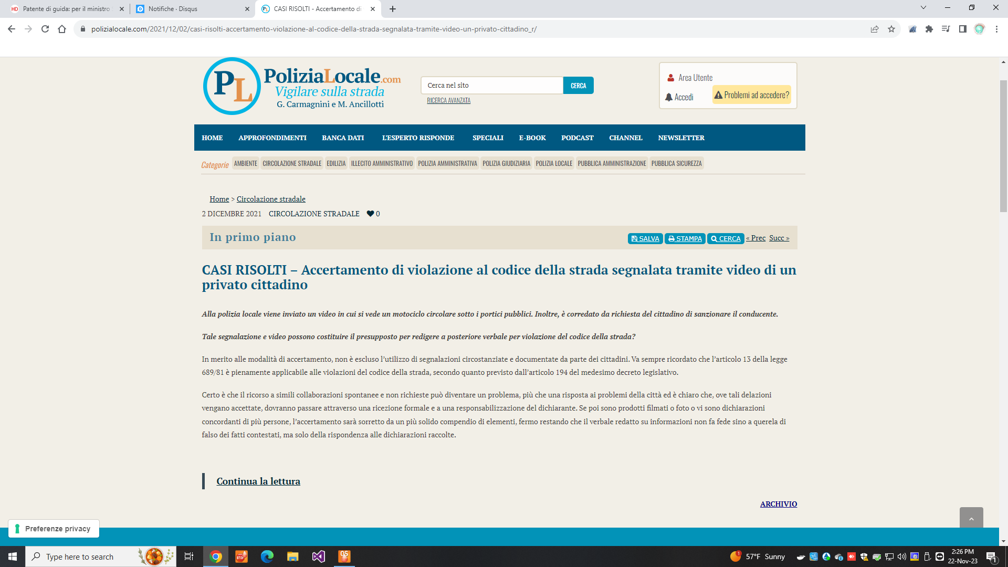The width and height of the screenshot is (1008, 567).
Task: Open Task View on the taskbar
Action: pyautogui.click(x=189, y=556)
